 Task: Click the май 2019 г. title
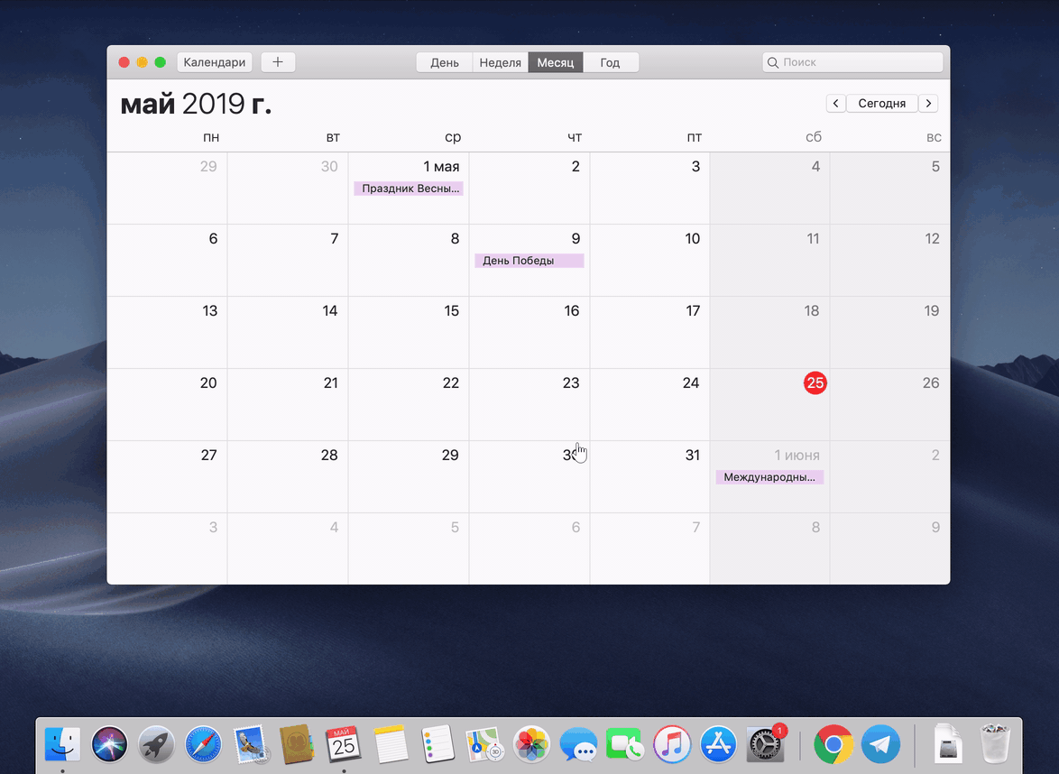point(196,104)
